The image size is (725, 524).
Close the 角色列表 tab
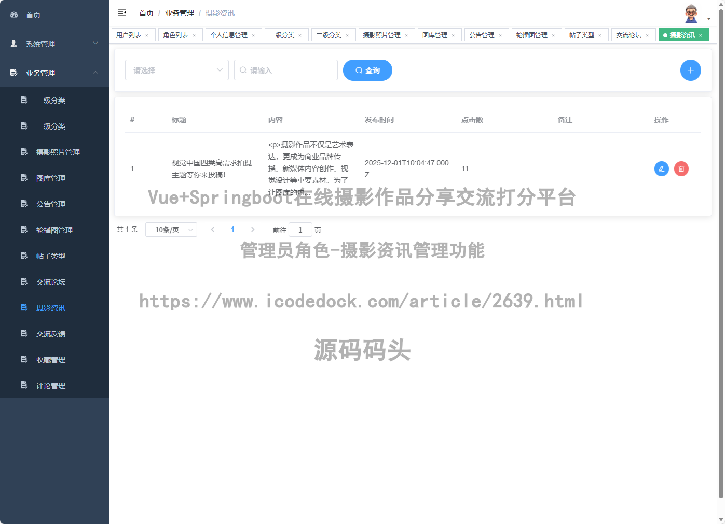coord(195,35)
